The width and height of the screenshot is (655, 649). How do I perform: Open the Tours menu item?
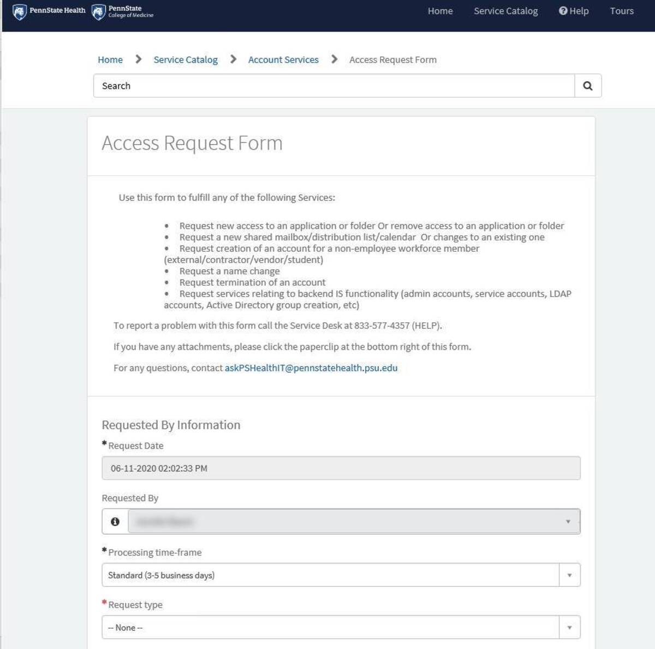coord(622,11)
